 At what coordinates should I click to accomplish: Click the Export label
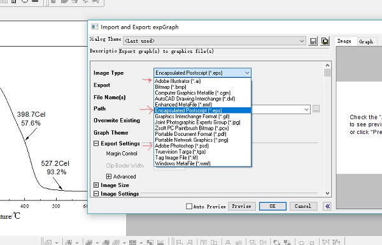[x=102, y=85]
